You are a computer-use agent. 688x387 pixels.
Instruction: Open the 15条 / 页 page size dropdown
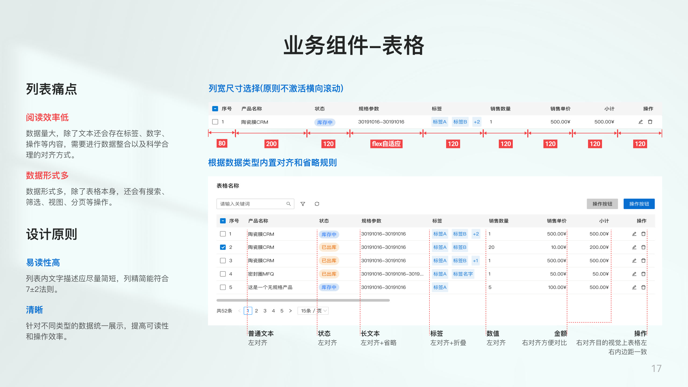tap(313, 311)
